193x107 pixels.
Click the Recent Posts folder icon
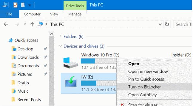[13, 100]
